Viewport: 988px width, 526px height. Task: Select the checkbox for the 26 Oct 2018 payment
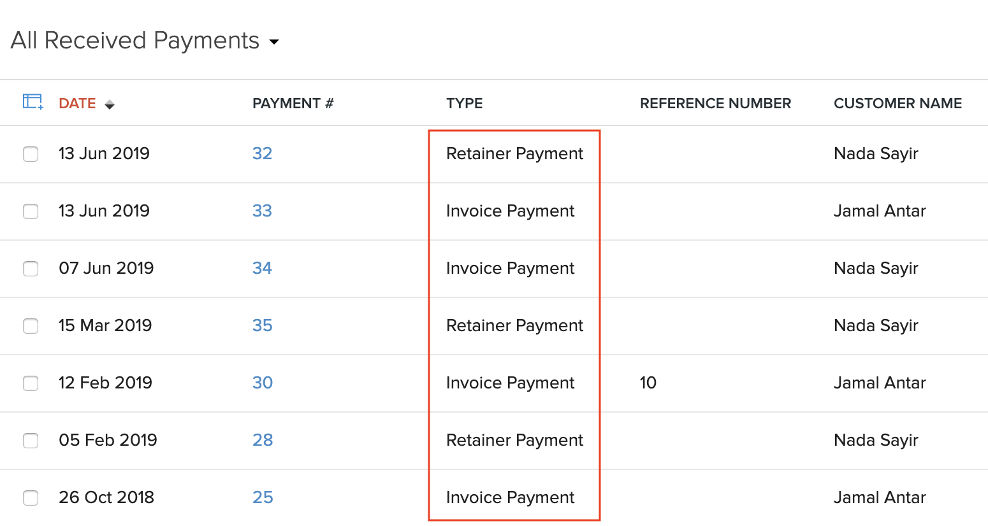click(x=31, y=497)
